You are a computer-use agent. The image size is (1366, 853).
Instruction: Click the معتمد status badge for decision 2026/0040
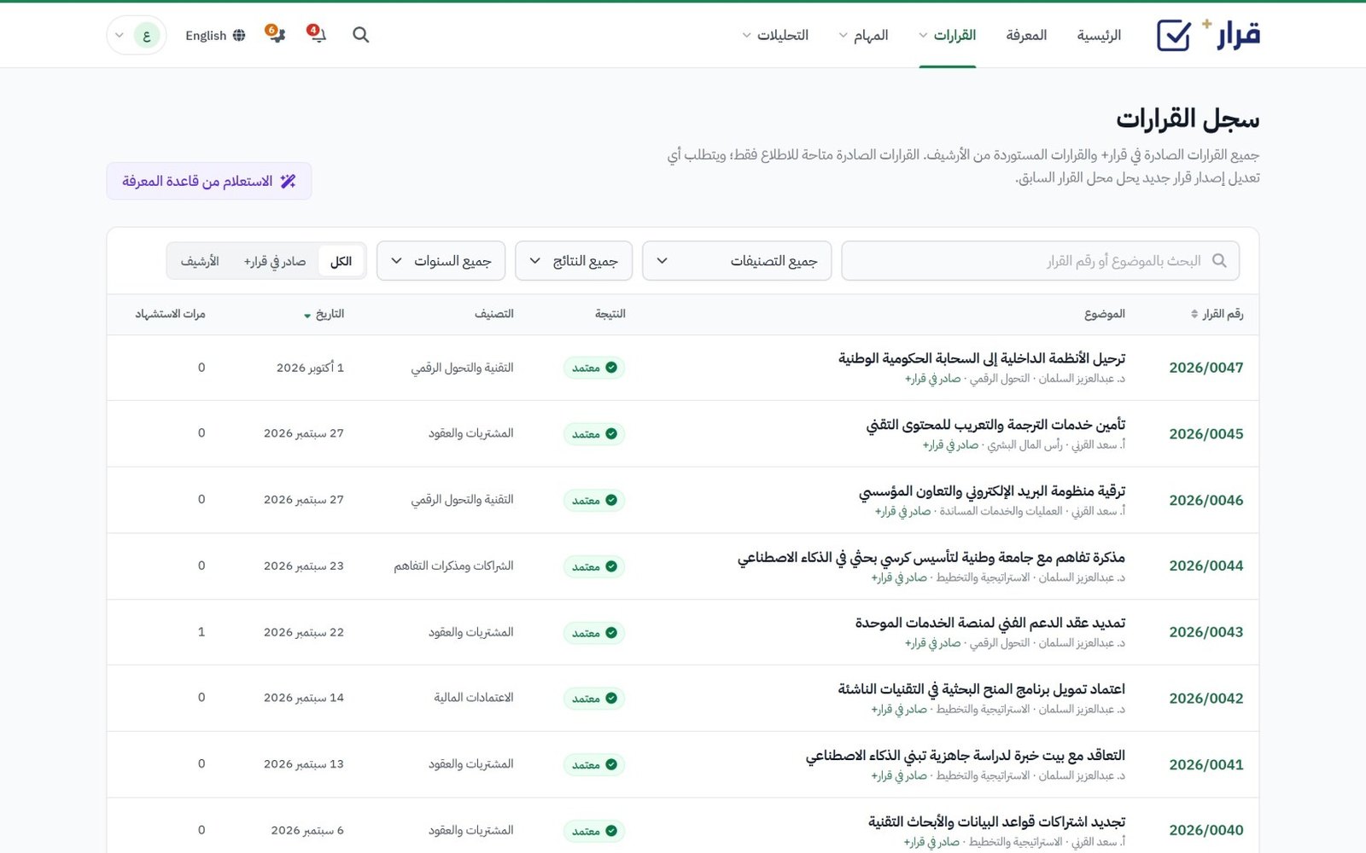[593, 831]
